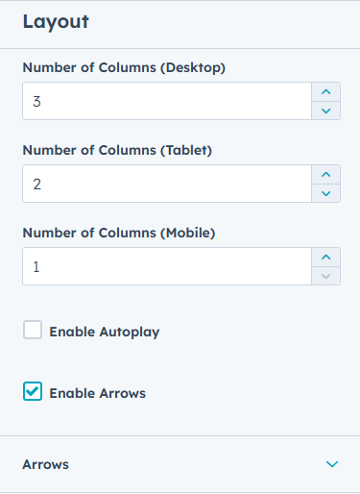Click the Enable Arrows label text
This screenshot has height=494, width=360.
click(x=98, y=393)
